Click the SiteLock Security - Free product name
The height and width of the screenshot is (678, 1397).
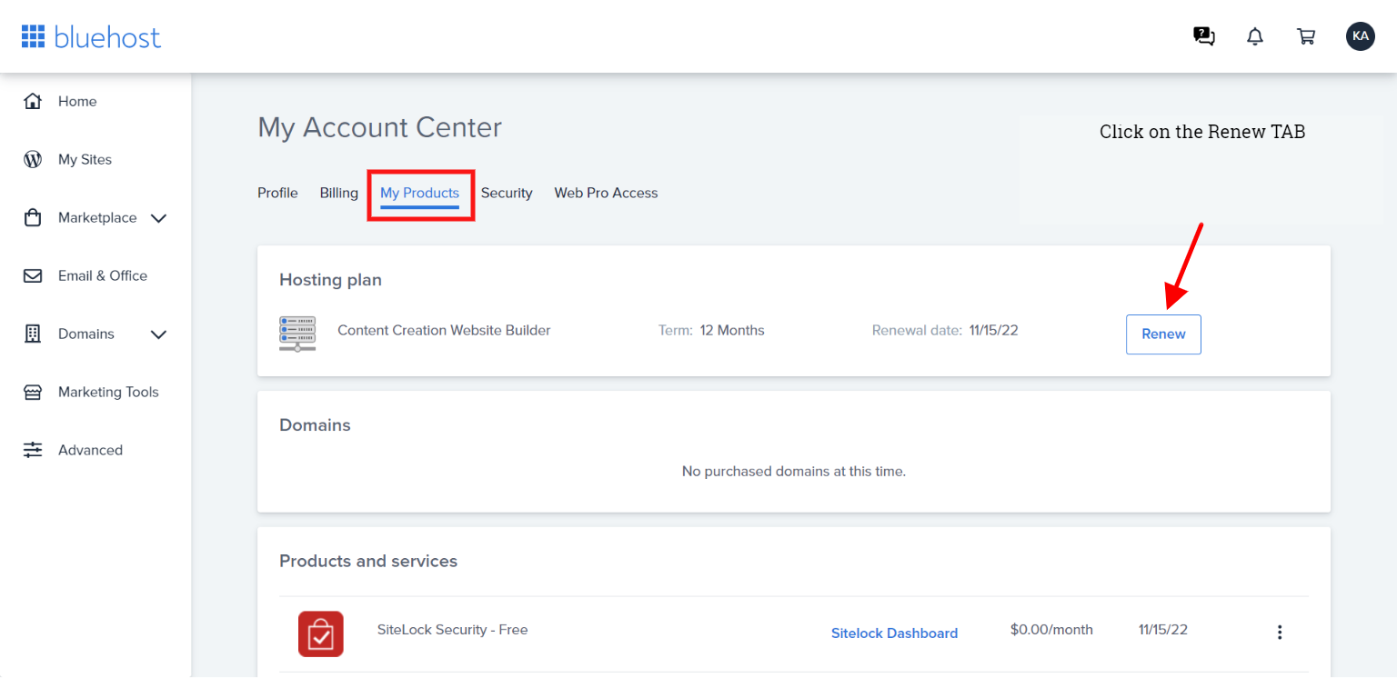(452, 630)
